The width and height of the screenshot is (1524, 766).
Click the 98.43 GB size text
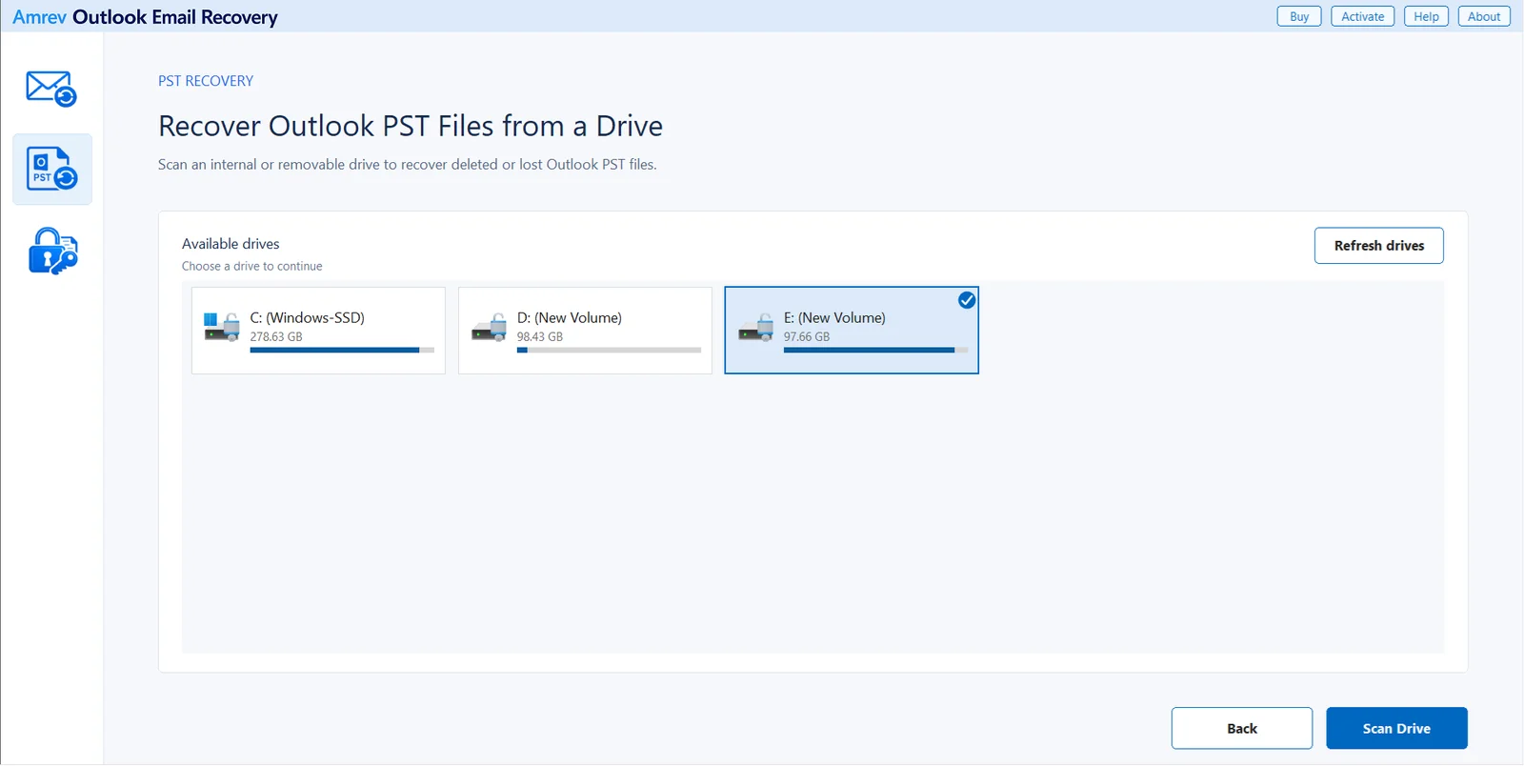pos(540,337)
